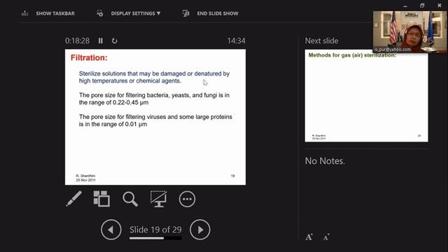Open more slide show options
448x252 pixels.
(x=187, y=199)
